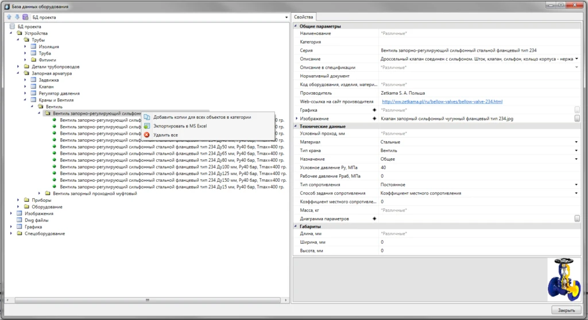
Task: Open the Материал dropdown showing Стальные
Action: (576, 142)
